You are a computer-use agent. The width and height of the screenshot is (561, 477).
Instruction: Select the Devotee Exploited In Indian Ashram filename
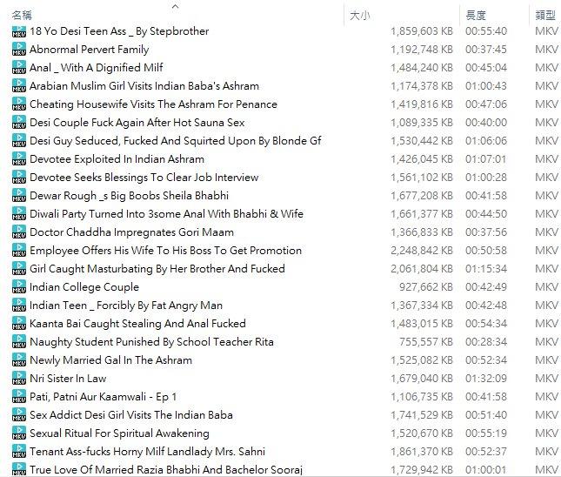117,159
